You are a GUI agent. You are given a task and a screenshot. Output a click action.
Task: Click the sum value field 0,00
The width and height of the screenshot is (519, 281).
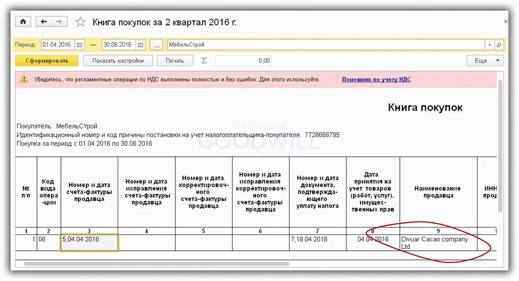243,60
